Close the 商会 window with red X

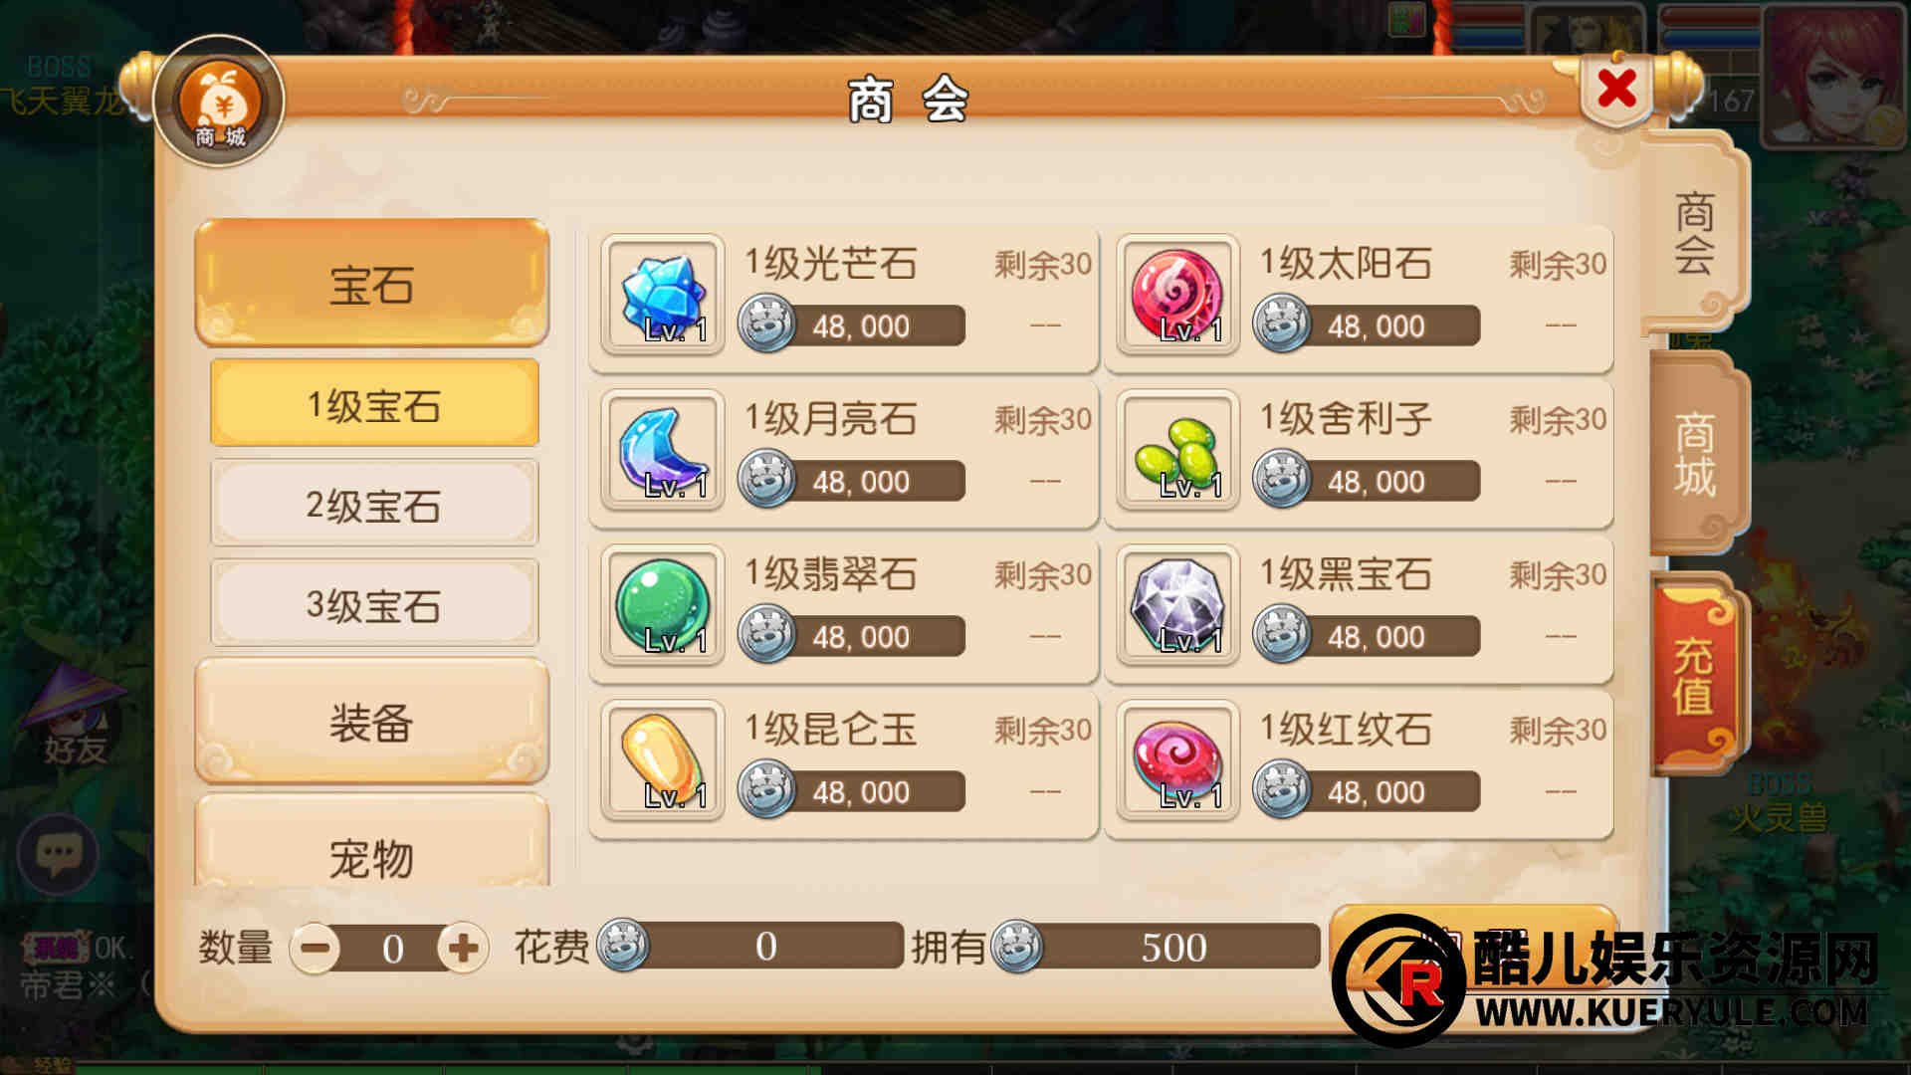tap(1617, 91)
